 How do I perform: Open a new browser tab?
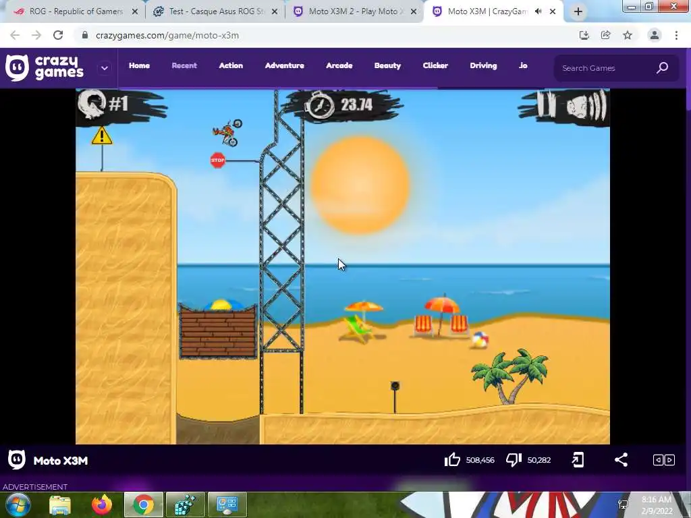point(578,12)
